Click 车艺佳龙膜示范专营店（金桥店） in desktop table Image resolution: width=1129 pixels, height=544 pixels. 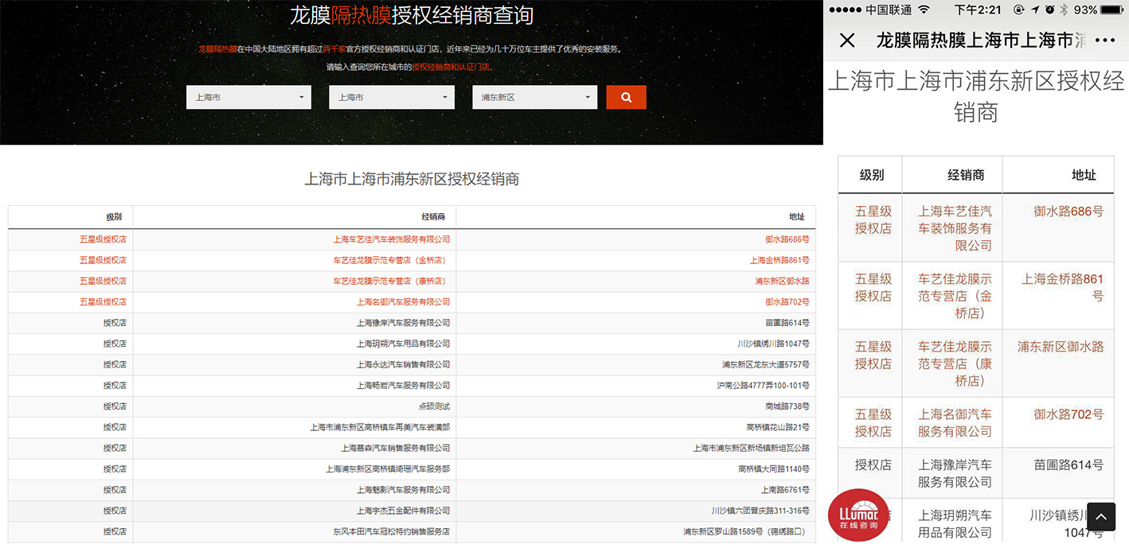tap(391, 260)
